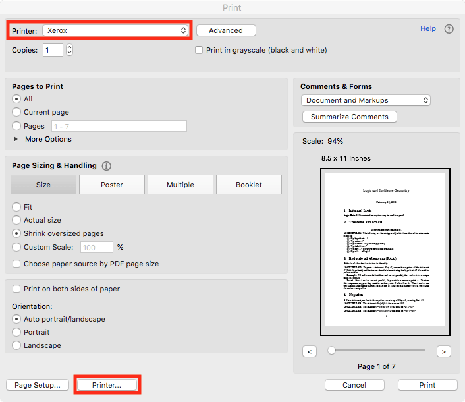Select the Pages range radio button
Screen dimensions: 465x402
16,126
